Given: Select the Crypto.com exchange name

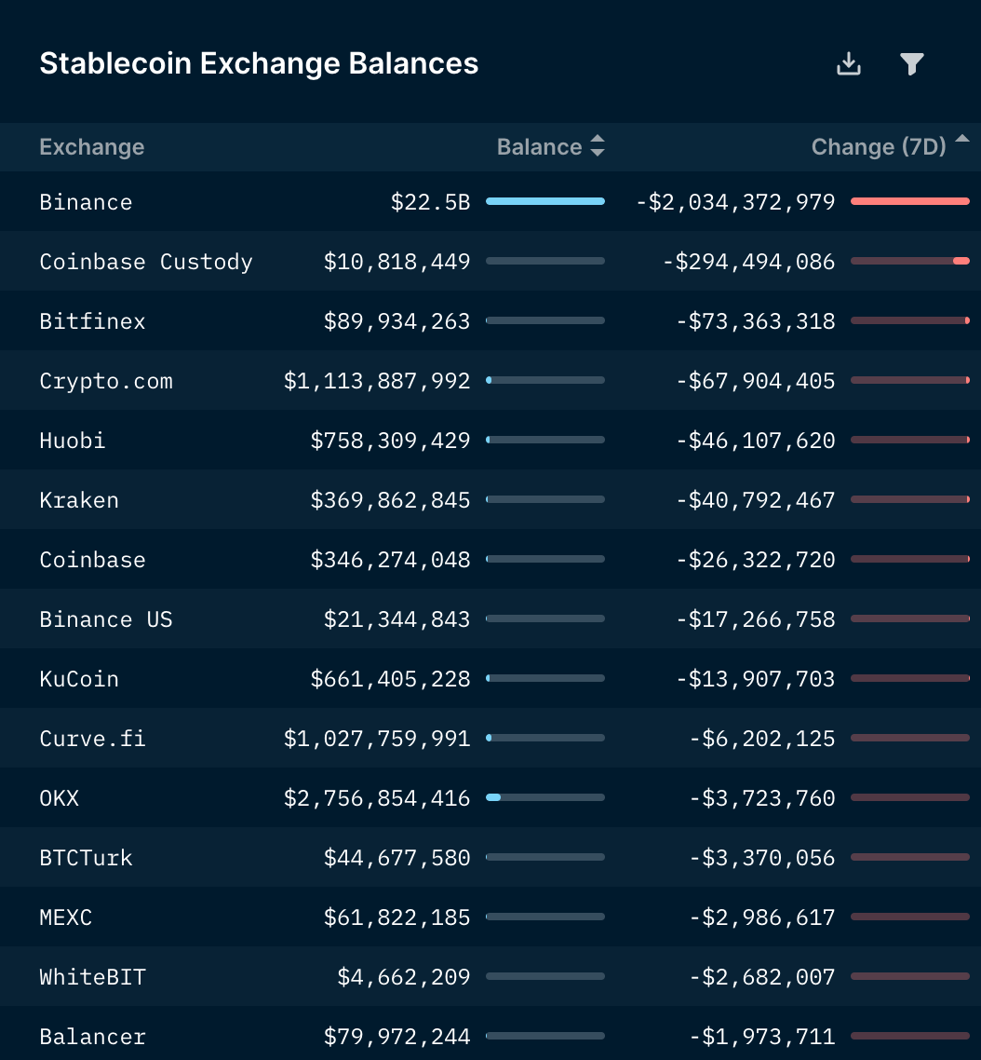Looking at the screenshot, I should coord(106,381).
